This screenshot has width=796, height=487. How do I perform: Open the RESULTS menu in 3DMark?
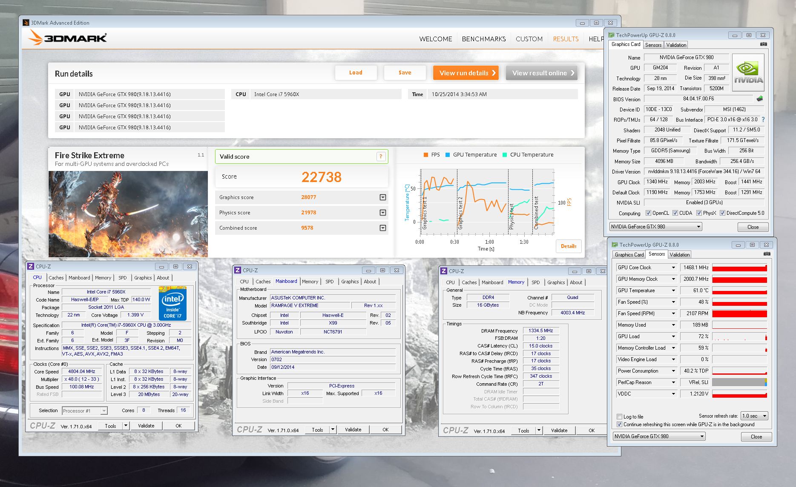[x=566, y=39]
